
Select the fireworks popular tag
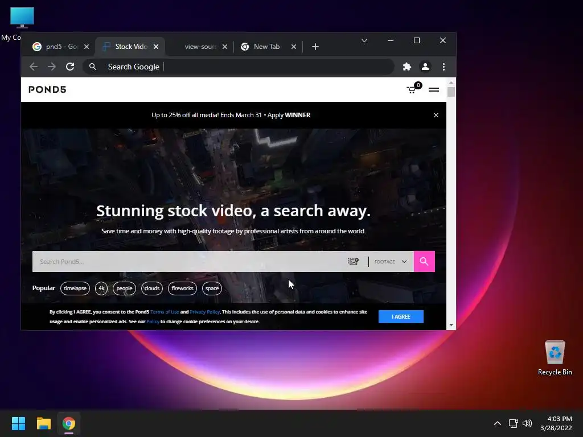click(182, 288)
